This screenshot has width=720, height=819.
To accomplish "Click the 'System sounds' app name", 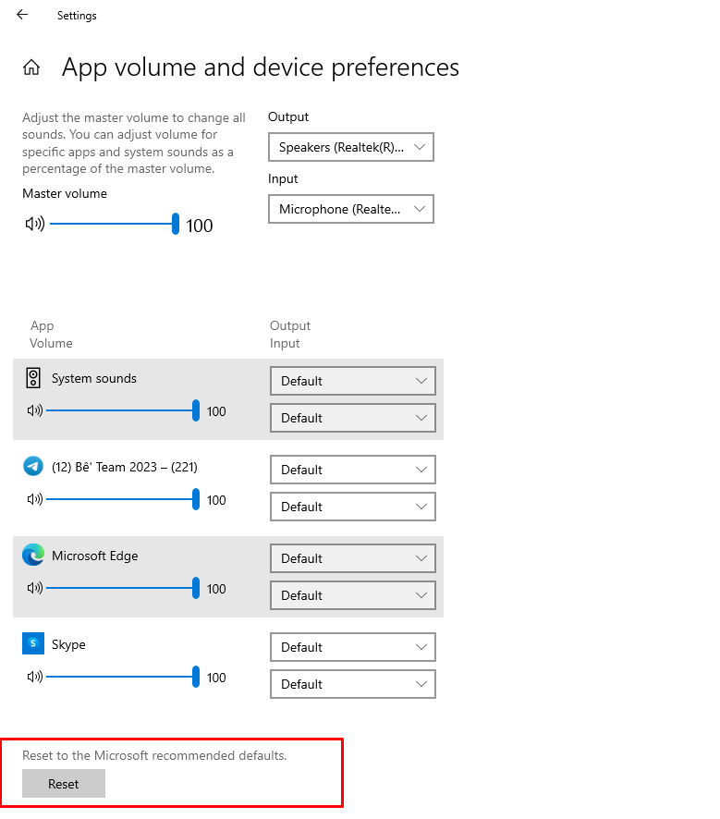I will click(x=94, y=378).
